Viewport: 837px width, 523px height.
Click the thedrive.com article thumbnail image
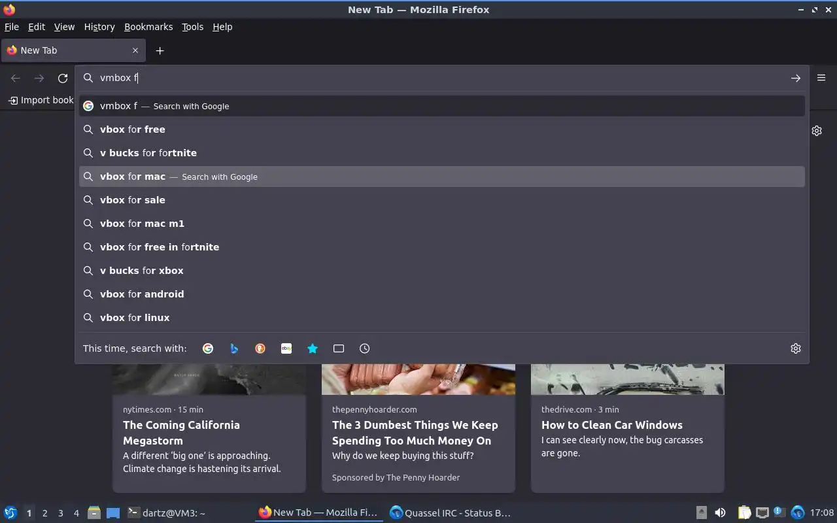[x=628, y=379]
